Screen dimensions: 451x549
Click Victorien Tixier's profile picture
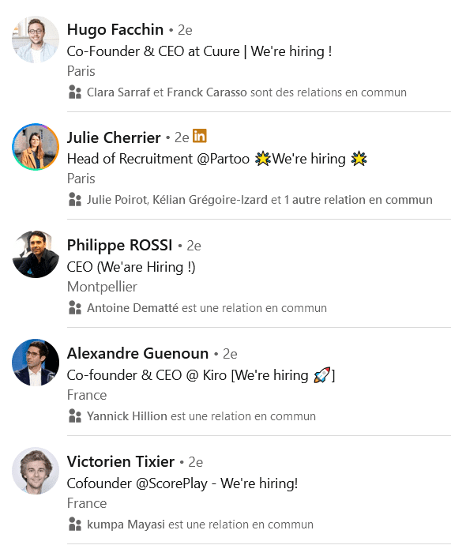[x=36, y=471]
